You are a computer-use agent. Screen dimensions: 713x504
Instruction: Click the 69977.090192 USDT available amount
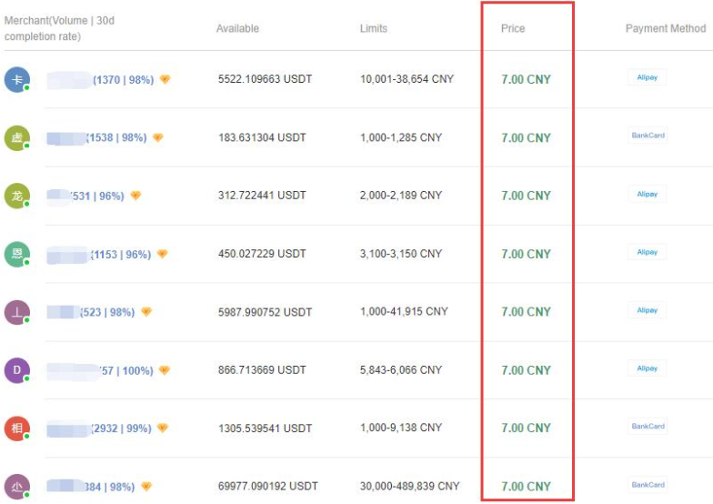click(x=268, y=487)
